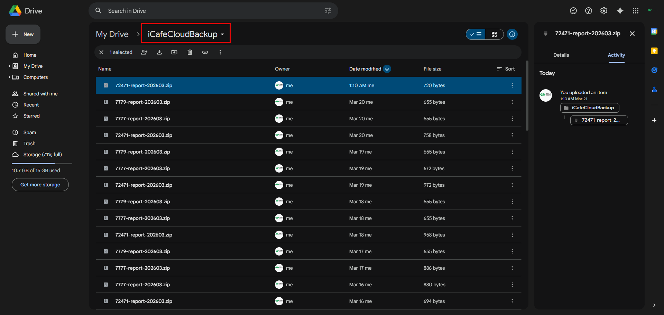The height and width of the screenshot is (315, 664).
Task: Expand the Computers sidebar tree
Action: tap(9, 77)
